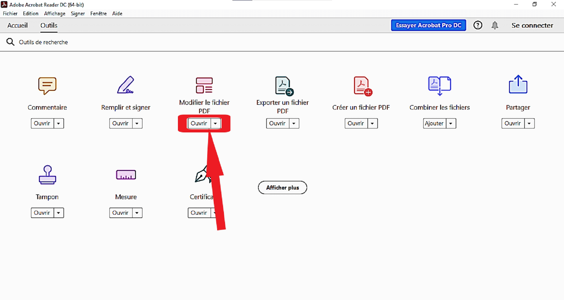The height and width of the screenshot is (300, 564).
Task: Open Remplir et signer with Ouvrir
Action: [x=120, y=123]
